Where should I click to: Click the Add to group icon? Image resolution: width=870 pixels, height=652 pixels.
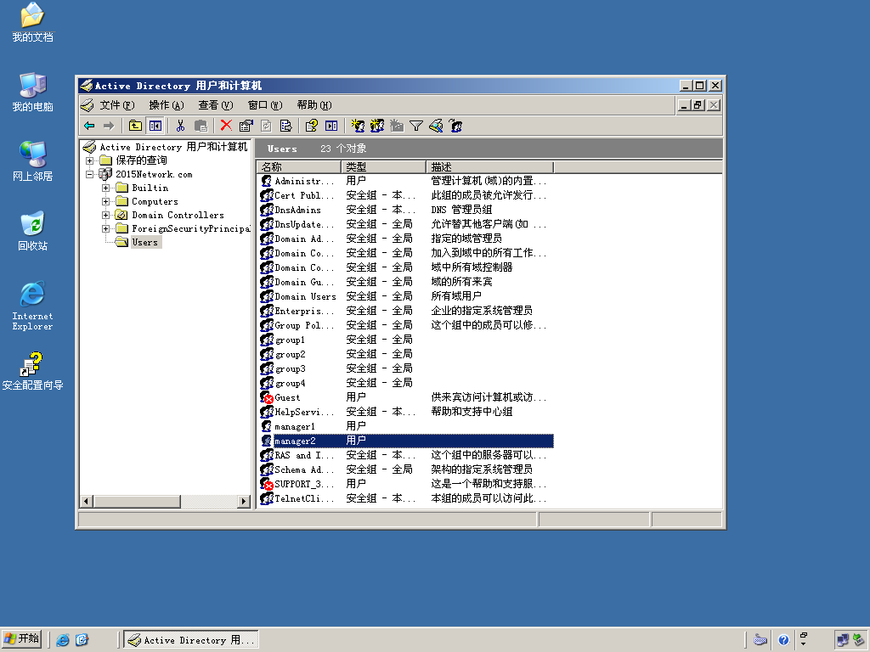pyautogui.click(x=455, y=126)
